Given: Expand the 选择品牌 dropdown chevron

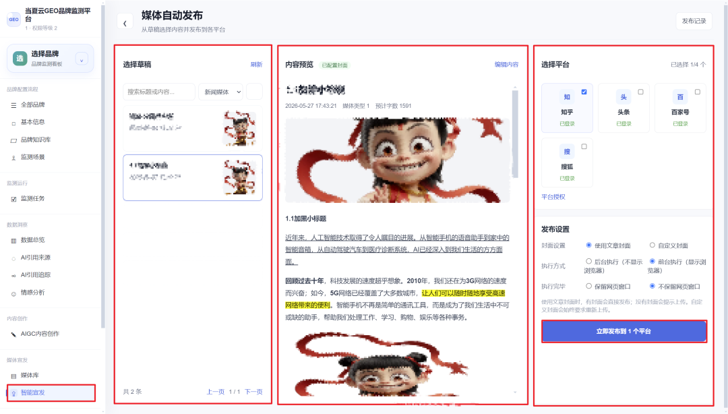Looking at the screenshot, I should (x=82, y=59).
